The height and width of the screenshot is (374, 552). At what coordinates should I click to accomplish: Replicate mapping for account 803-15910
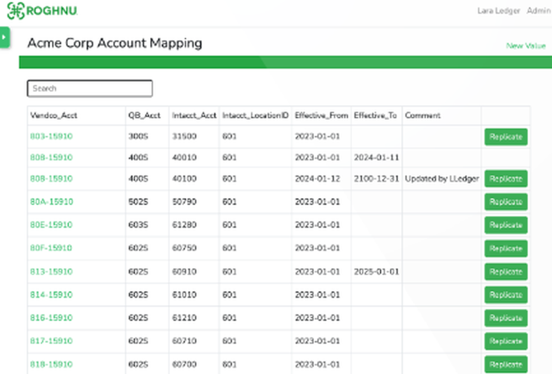[506, 137]
